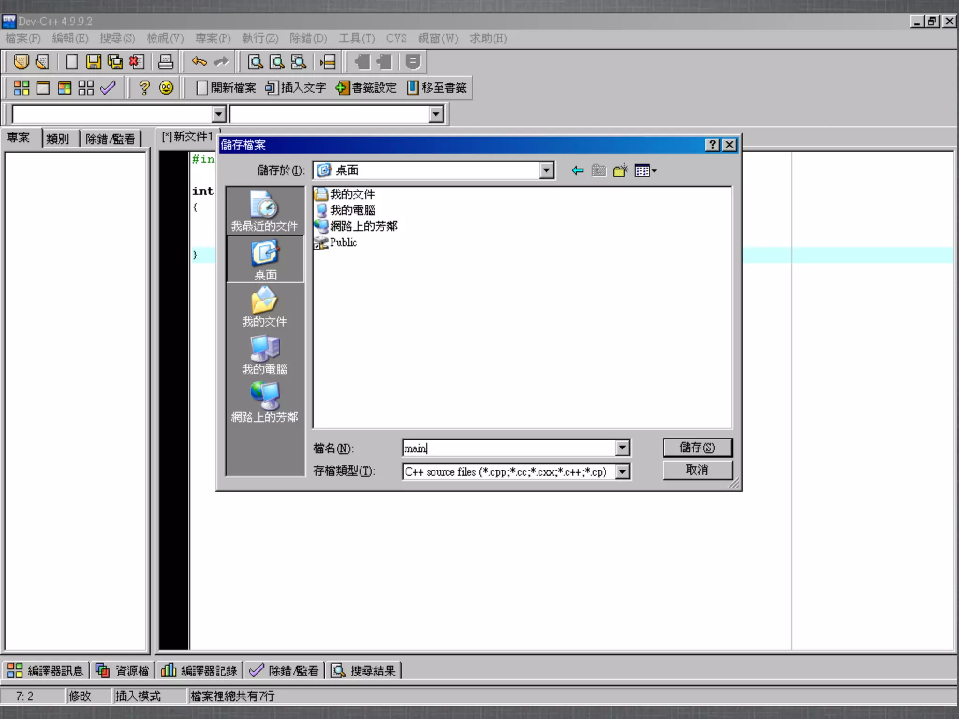Select 我的電腦 in the places bar
Viewport: 959px width, 719px height.
pos(265,355)
